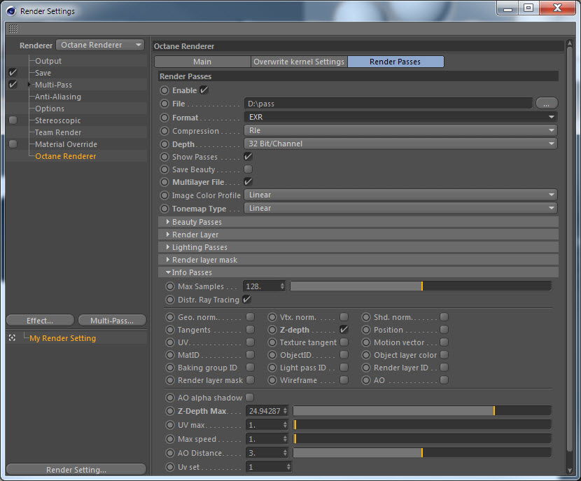This screenshot has width=581, height=481.
Task: Click animation circle next to Compression
Action: pyautogui.click(x=164, y=131)
